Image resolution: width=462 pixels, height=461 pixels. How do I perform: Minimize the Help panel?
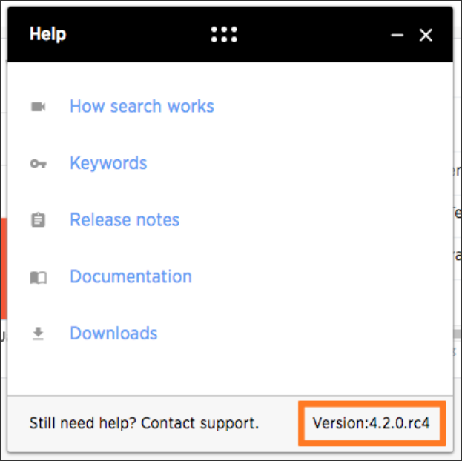[x=397, y=35]
